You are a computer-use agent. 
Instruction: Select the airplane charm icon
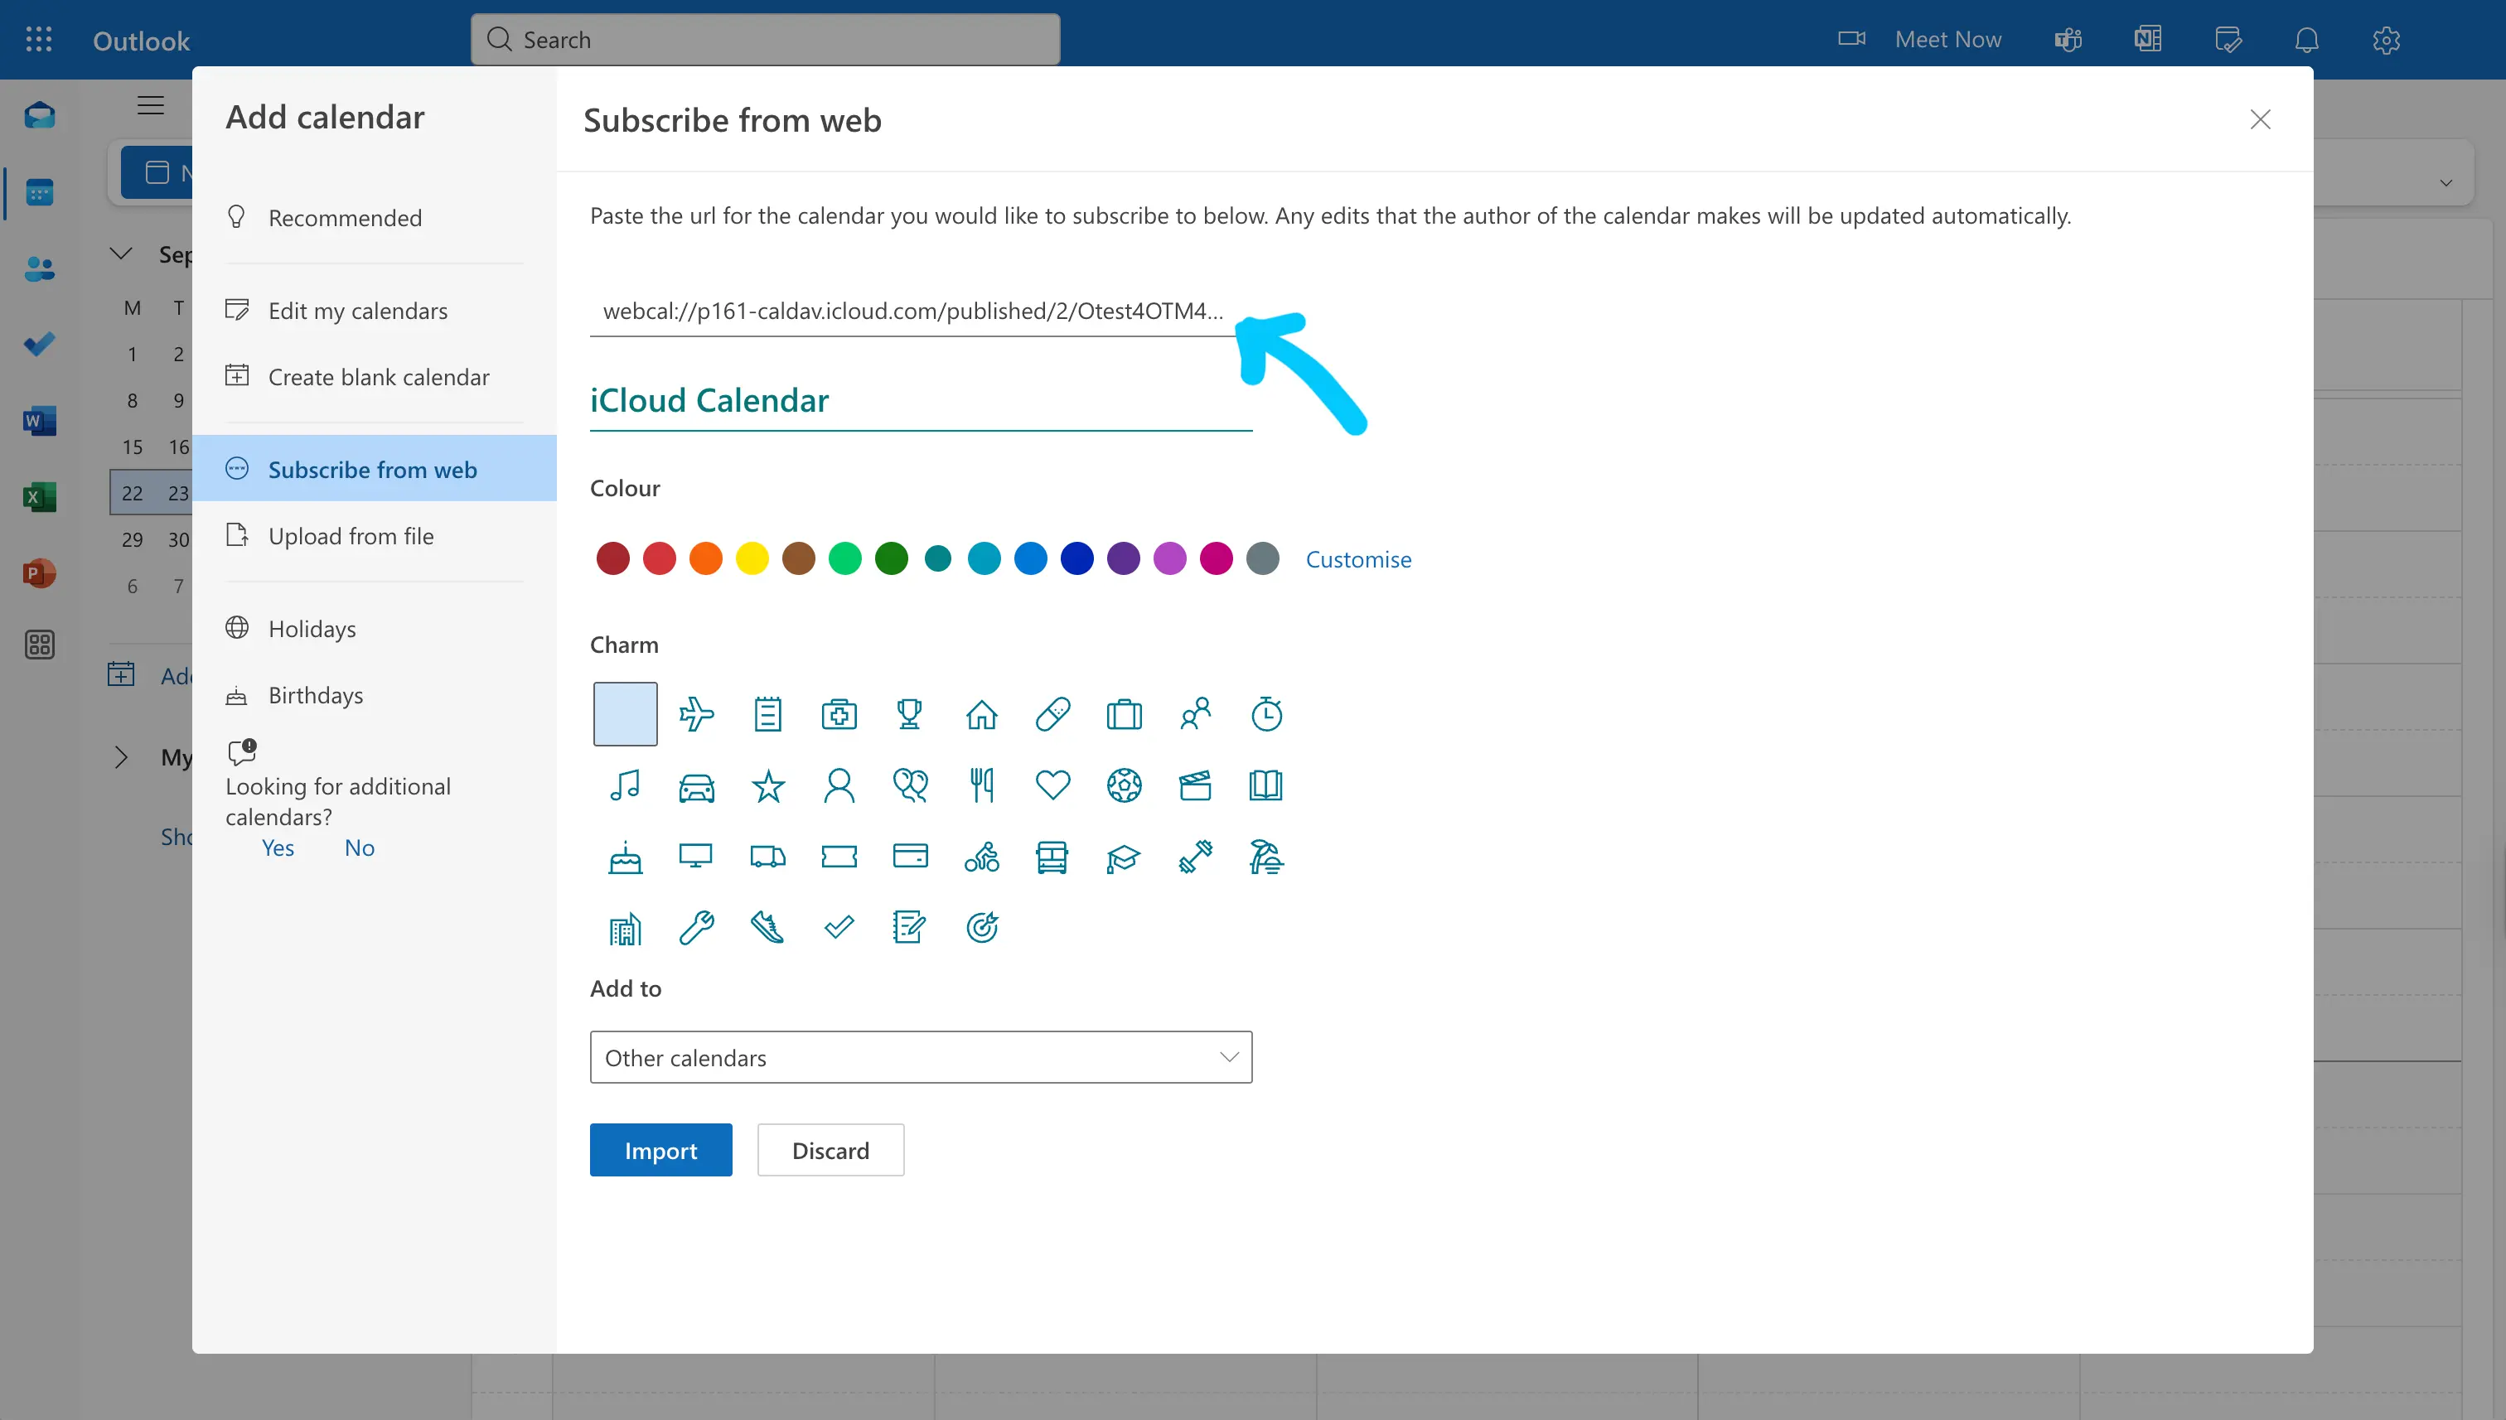point(696,714)
